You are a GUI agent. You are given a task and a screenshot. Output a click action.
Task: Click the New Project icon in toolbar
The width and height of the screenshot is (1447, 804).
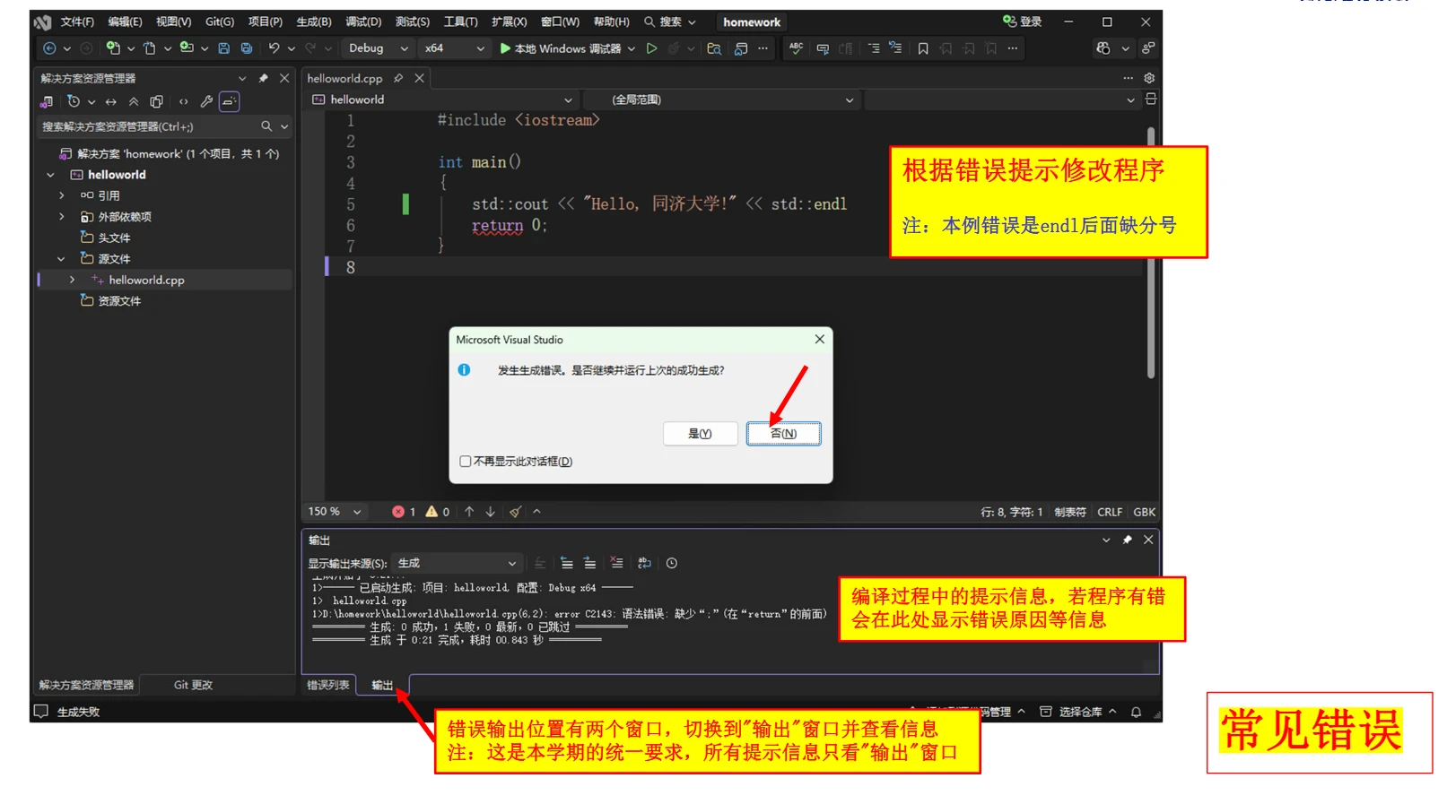pyautogui.click(x=113, y=48)
